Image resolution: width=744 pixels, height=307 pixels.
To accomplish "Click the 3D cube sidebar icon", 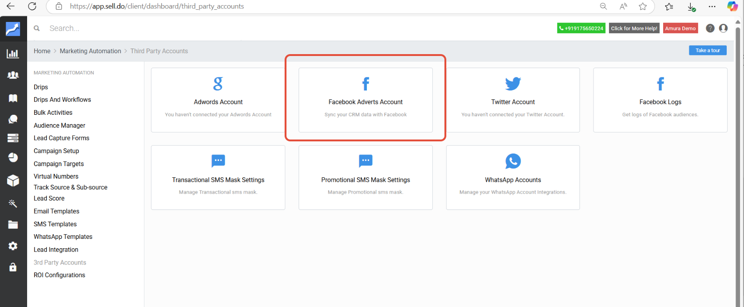I will pyautogui.click(x=13, y=181).
